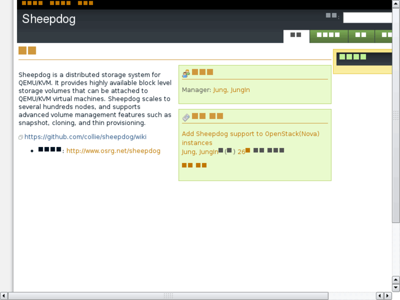Click the news tag icon
400x300 pixels.
186,117
